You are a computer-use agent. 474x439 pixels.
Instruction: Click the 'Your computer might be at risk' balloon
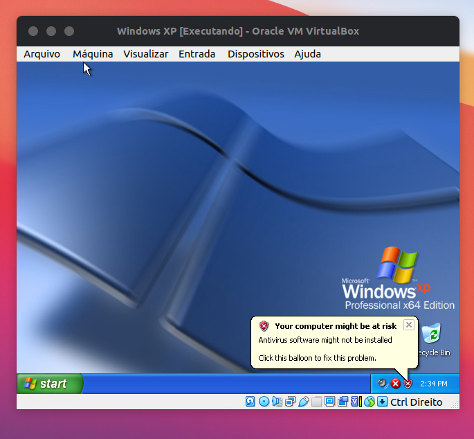(334, 342)
